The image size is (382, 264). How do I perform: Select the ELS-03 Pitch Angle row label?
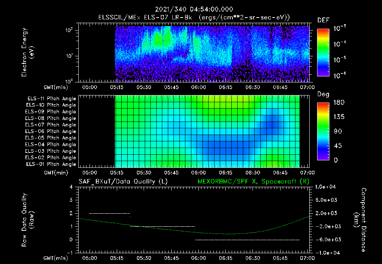50,151
